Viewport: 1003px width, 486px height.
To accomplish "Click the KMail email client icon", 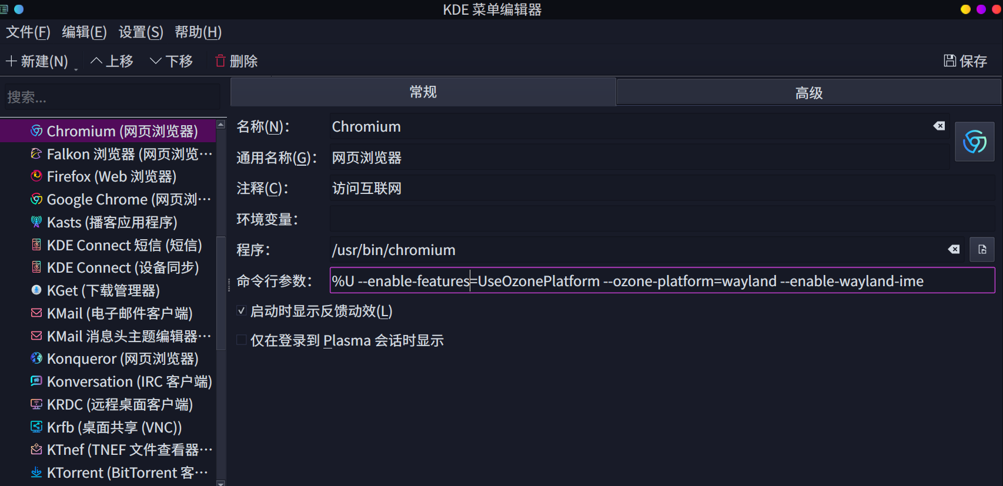I will [x=35, y=313].
